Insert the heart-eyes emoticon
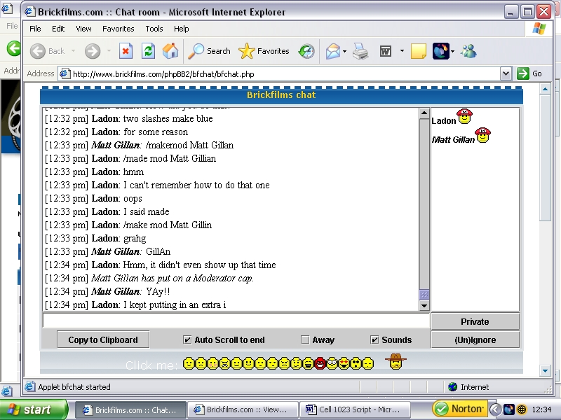 [344, 363]
